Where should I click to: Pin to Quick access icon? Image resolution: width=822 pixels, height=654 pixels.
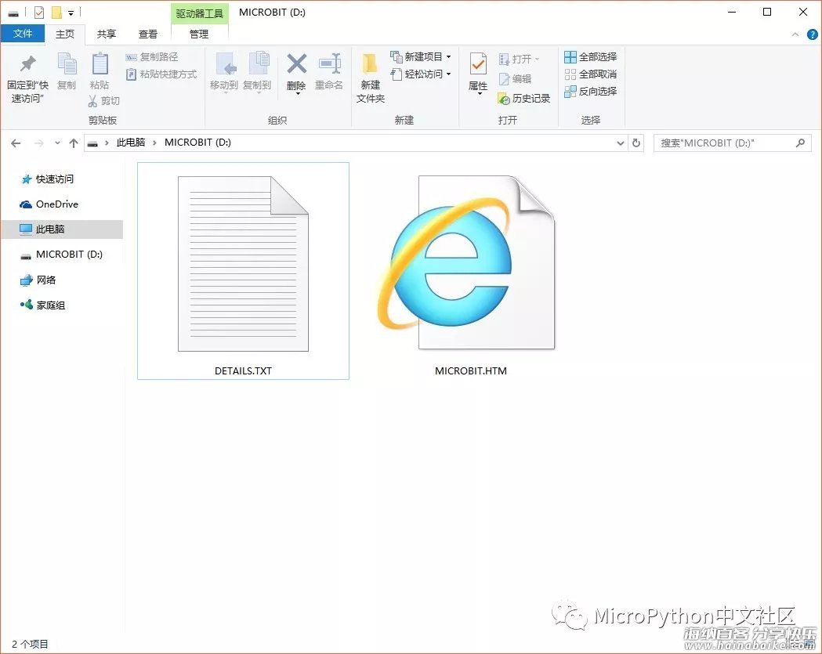pos(27,64)
